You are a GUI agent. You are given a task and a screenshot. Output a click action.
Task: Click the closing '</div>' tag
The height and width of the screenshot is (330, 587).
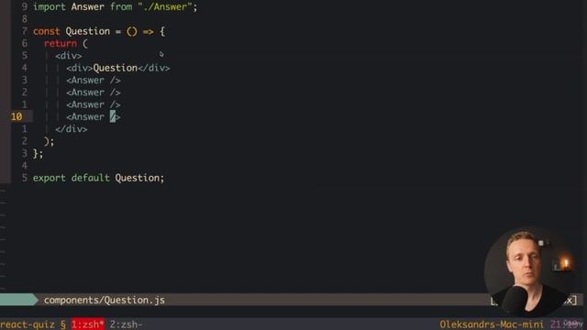[x=72, y=129]
